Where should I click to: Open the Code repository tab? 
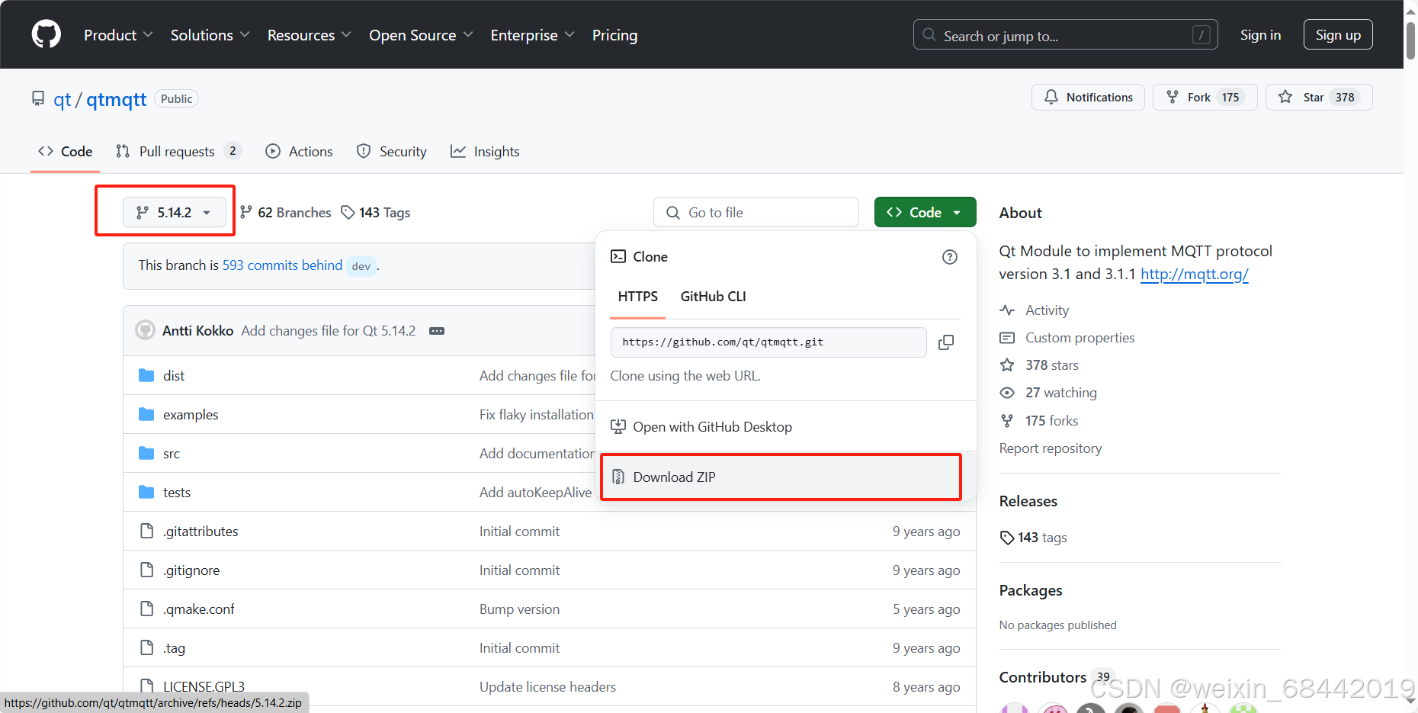pyautogui.click(x=66, y=151)
